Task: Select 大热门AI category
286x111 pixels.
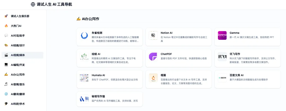Action: [x=23, y=26]
